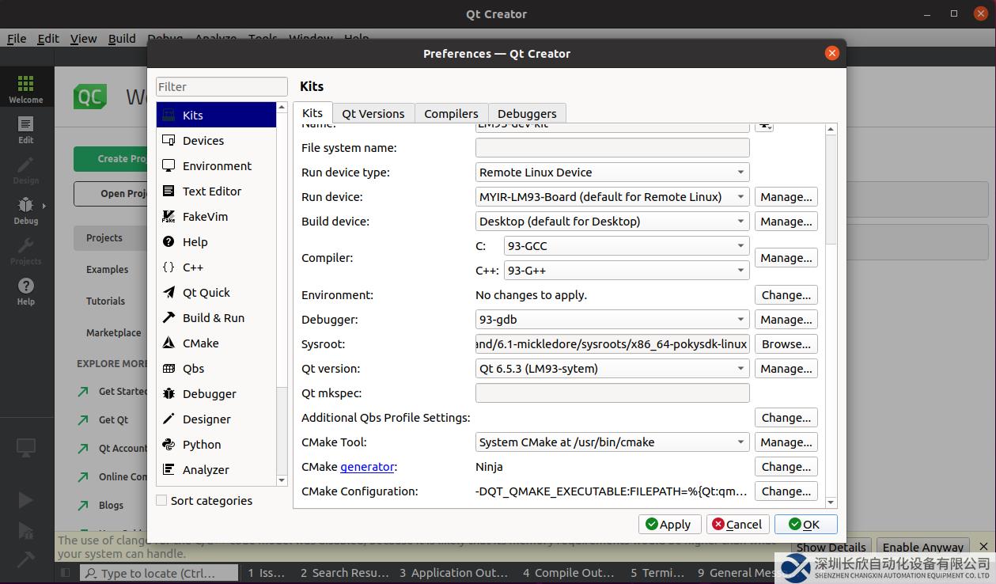The height and width of the screenshot is (584, 996).
Task: Open the Qbs preferences category
Action: click(x=216, y=368)
